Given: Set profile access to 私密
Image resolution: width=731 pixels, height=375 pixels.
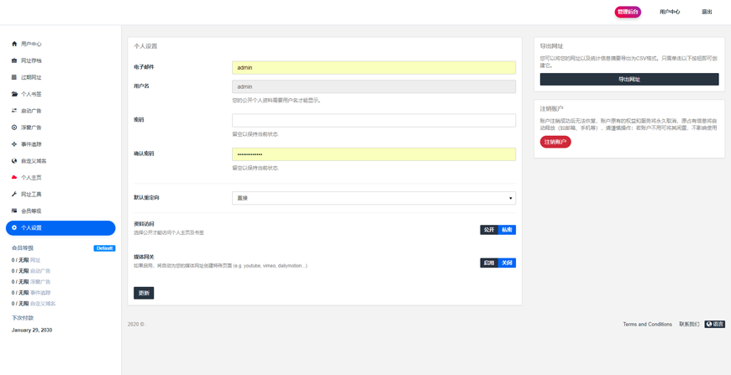Looking at the screenshot, I should point(507,230).
